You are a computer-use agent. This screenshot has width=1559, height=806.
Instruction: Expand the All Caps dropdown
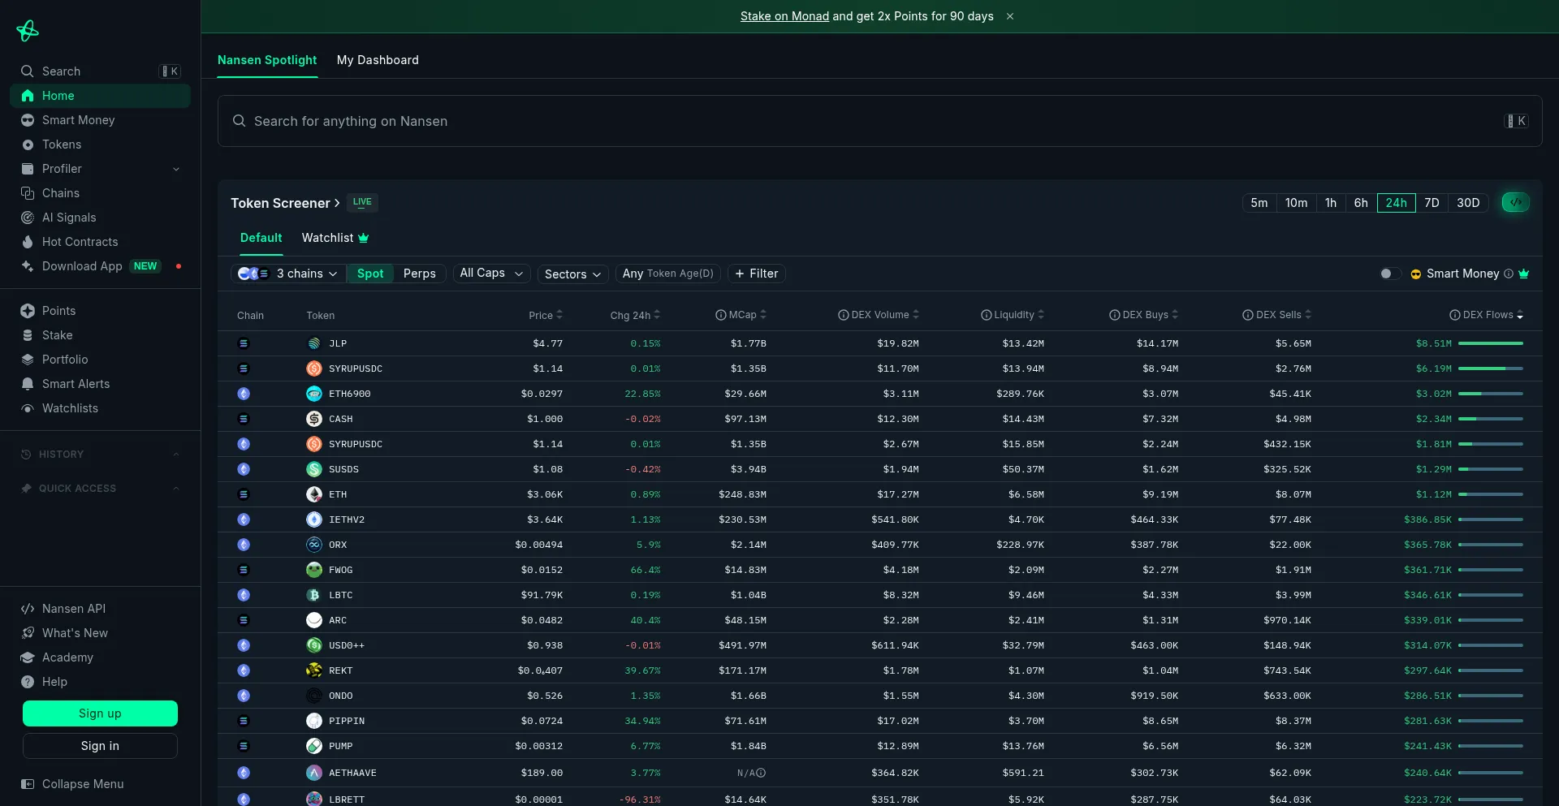pyautogui.click(x=491, y=274)
